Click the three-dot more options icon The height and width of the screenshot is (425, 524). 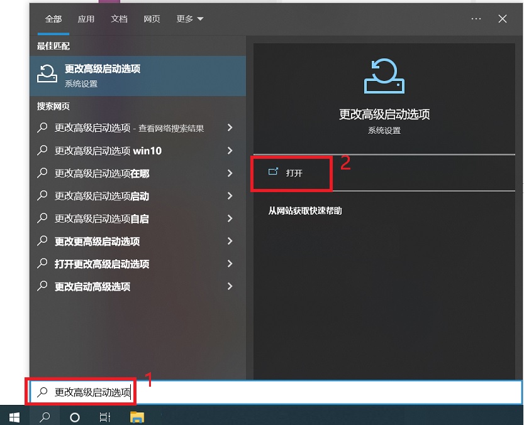point(476,19)
